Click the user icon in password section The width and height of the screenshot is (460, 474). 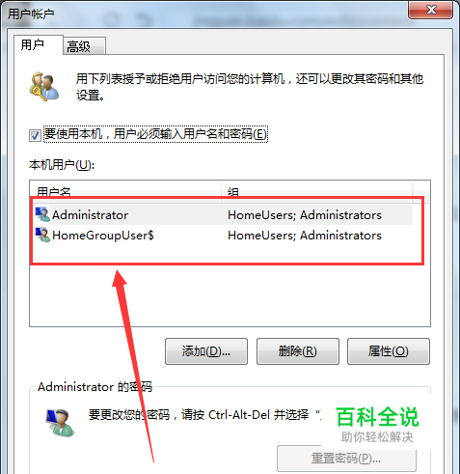(60, 423)
